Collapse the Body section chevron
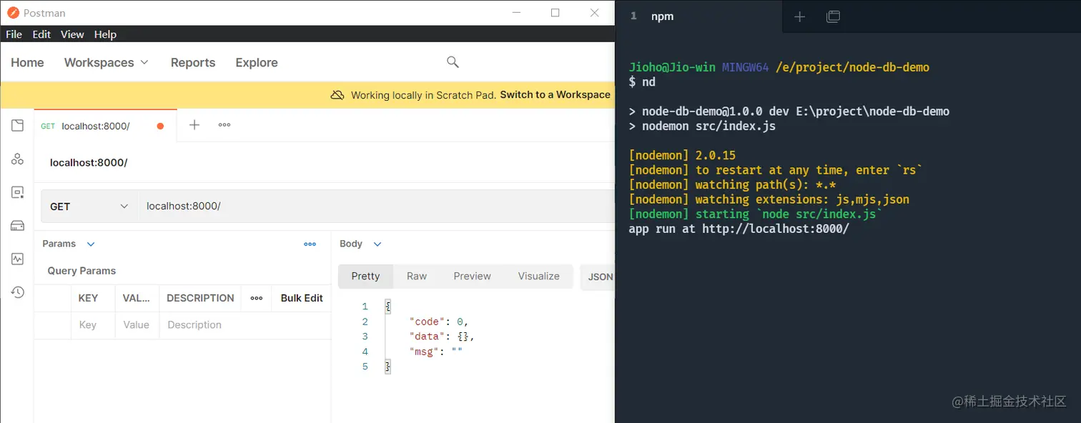This screenshot has width=1081, height=423. [x=377, y=244]
